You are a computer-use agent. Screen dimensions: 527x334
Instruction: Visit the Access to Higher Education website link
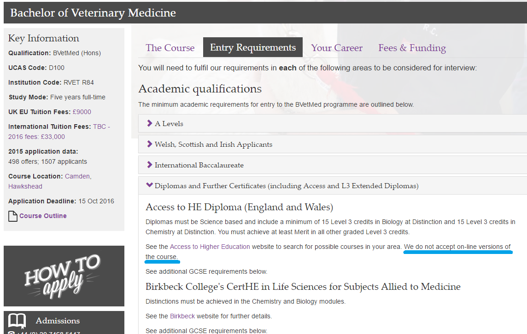pyautogui.click(x=210, y=247)
